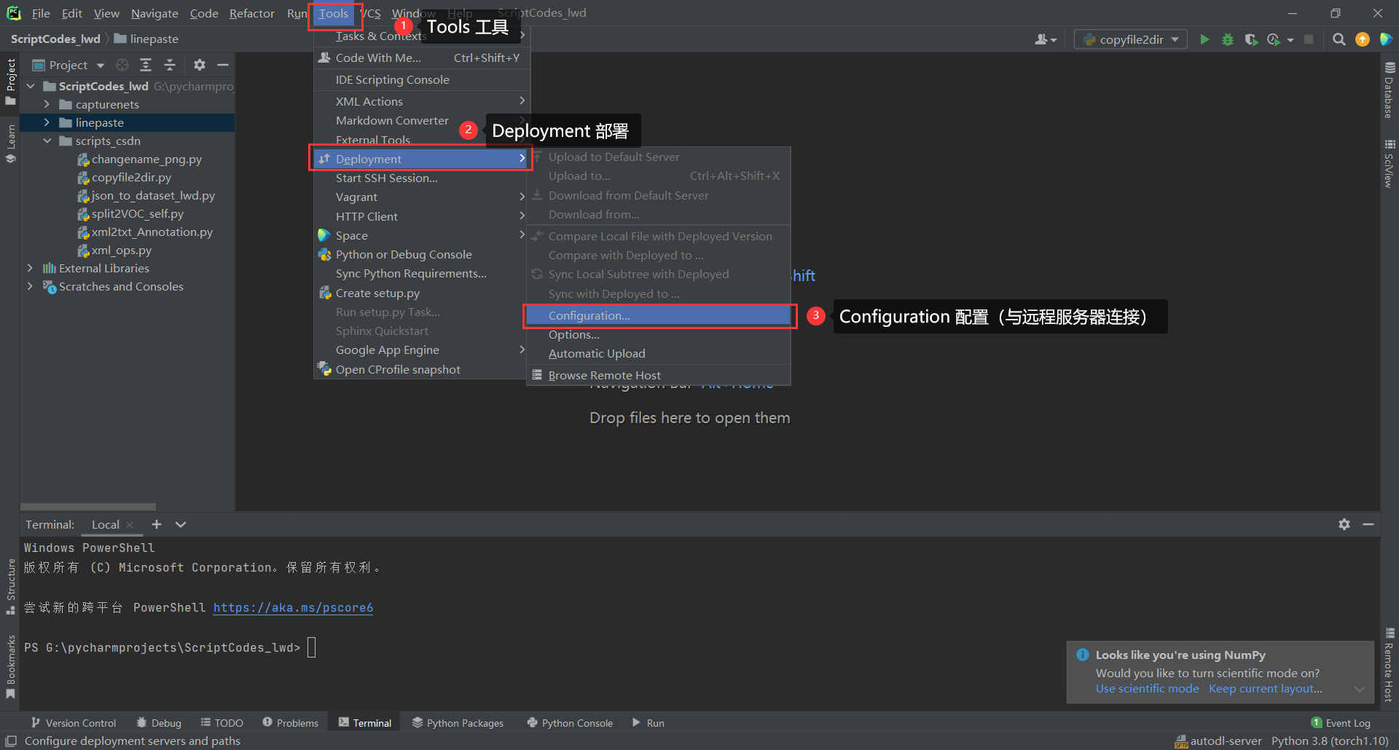The image size is (1399, 750).
Task: Open the Bookmarks side tool window
Action: [10, 667]
